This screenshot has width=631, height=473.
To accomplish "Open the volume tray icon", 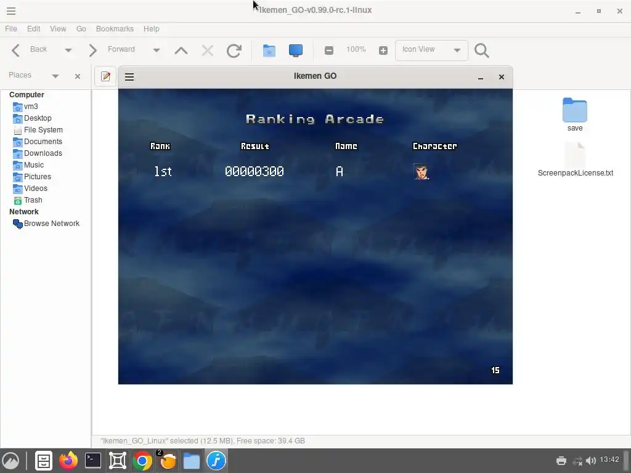I will [x=591, y=461].
